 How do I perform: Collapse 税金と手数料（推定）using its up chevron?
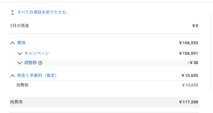pyautogui.click(x=13, y=76)
